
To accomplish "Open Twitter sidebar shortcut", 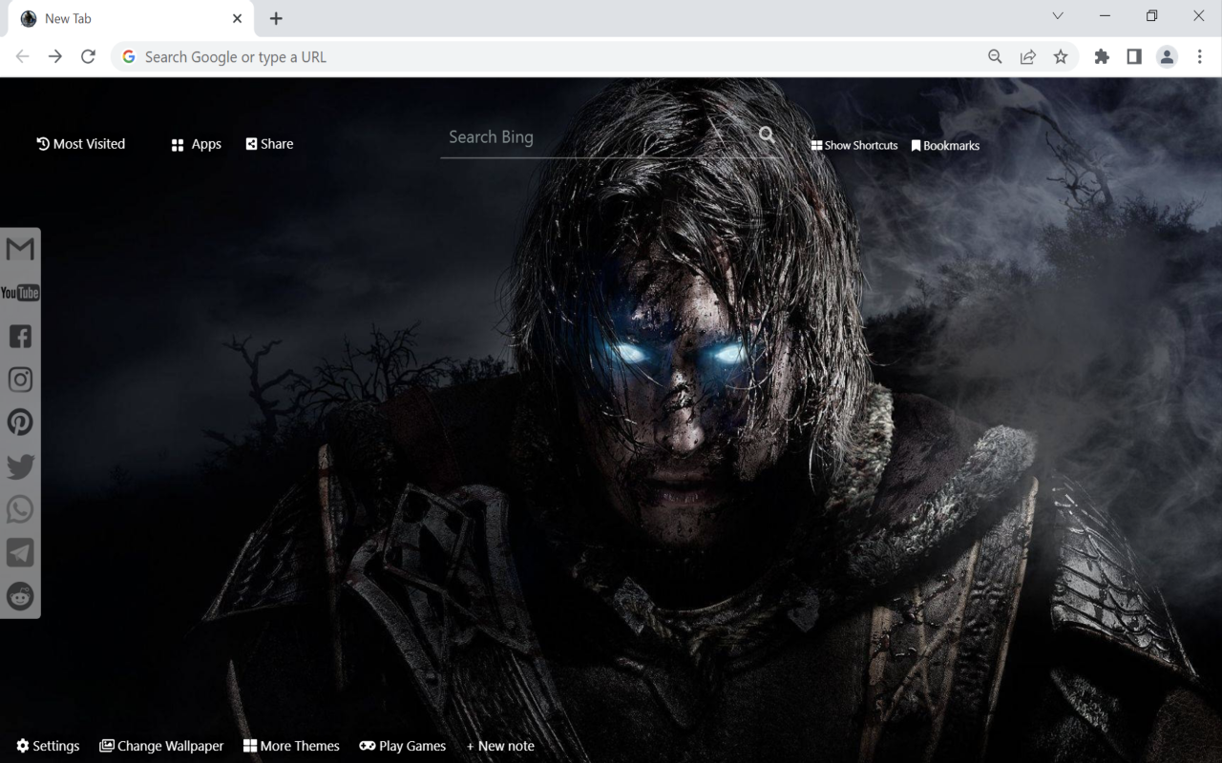I will (20, 466).
